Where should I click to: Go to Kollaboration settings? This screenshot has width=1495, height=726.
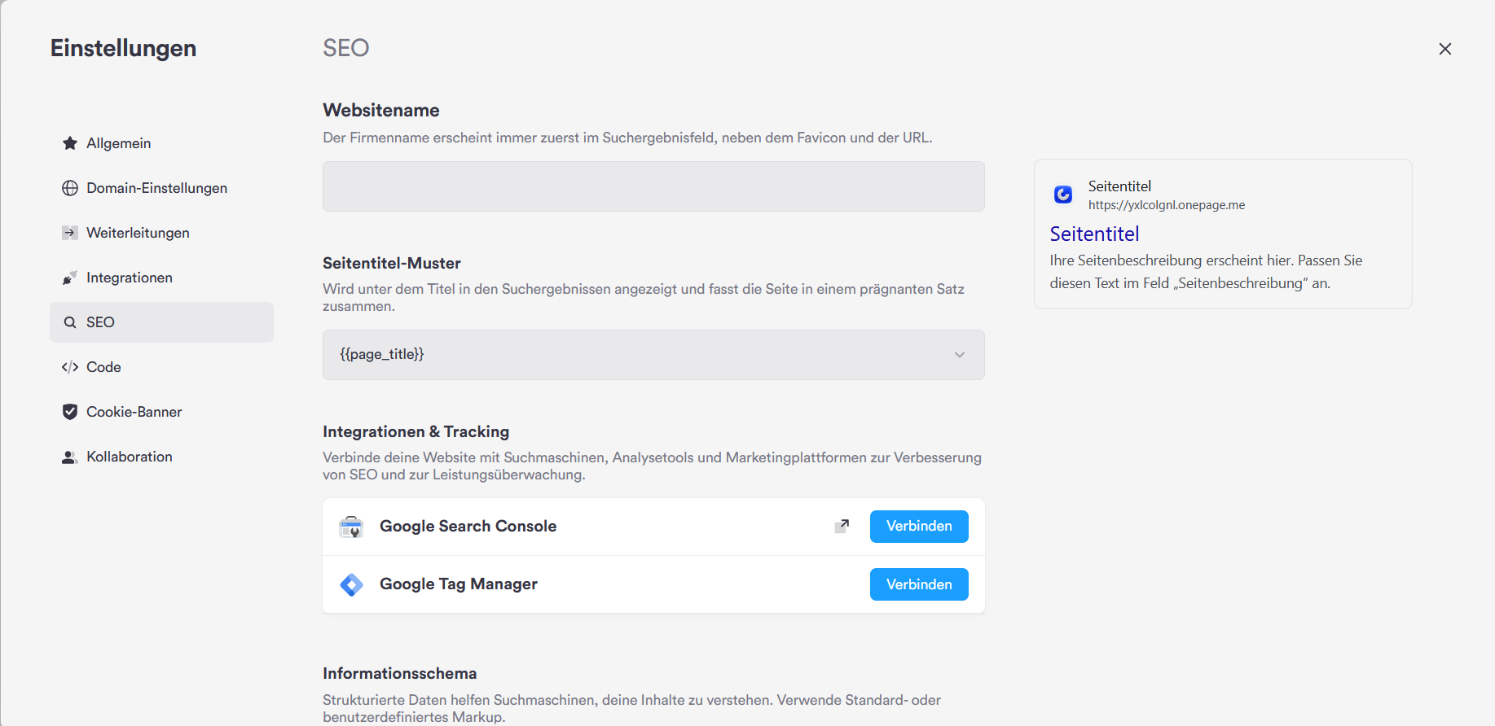click(161, 457)
